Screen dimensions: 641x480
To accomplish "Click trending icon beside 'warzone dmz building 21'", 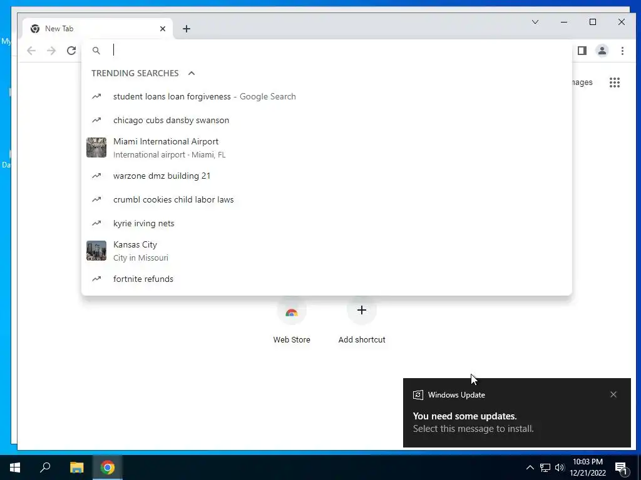I will pos(96,176).
